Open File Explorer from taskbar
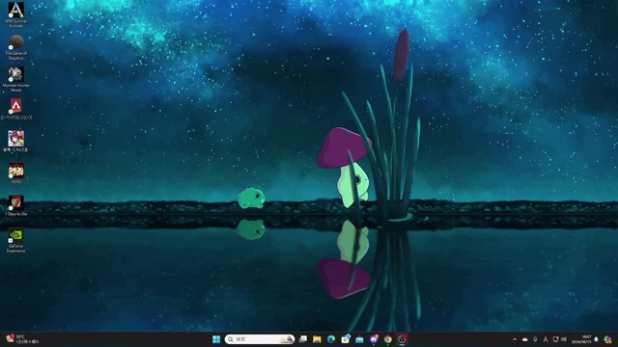The height and width of the screenshot is (347, 618). point(317,339)
